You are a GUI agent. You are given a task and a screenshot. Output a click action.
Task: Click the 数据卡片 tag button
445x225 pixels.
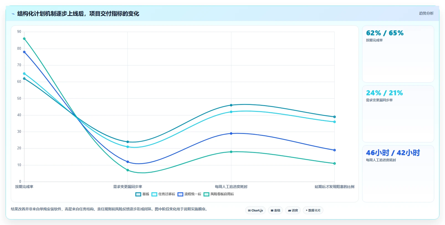coord(313,210)
